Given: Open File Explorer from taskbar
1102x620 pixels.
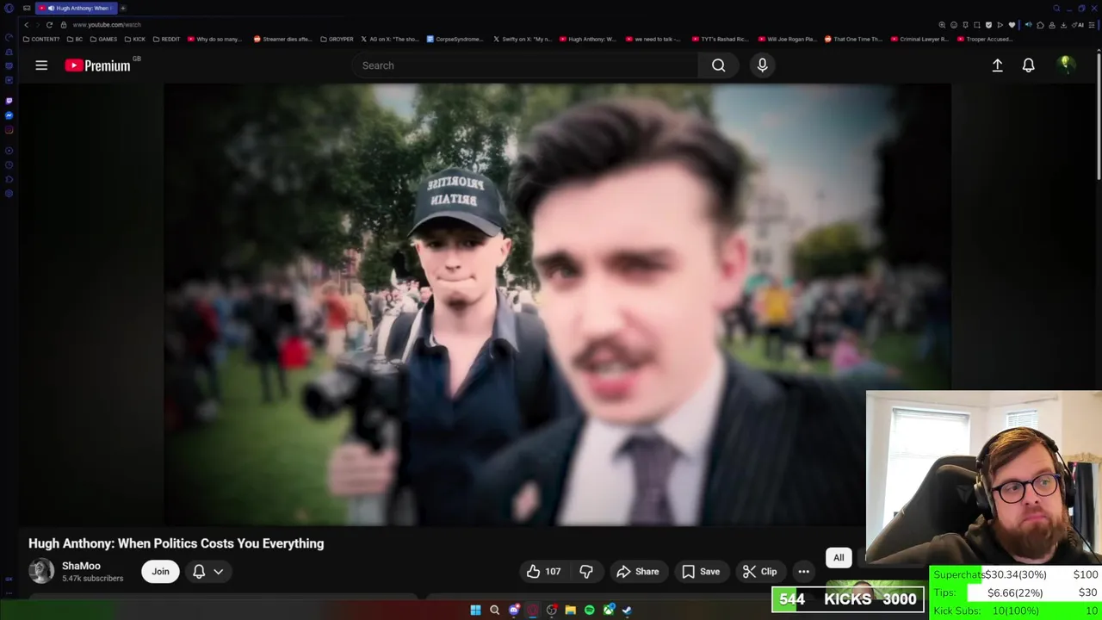Looking at the screenshot, I should pos(570,610).
